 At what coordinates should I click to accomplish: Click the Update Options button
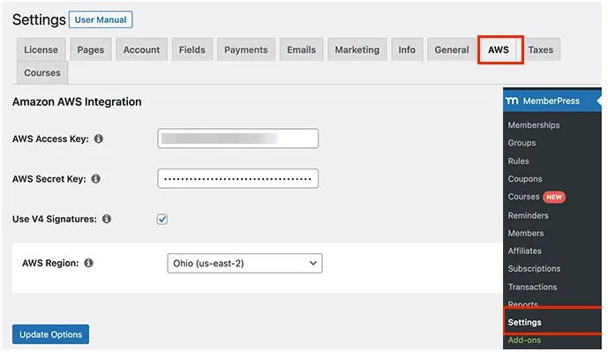51,334
